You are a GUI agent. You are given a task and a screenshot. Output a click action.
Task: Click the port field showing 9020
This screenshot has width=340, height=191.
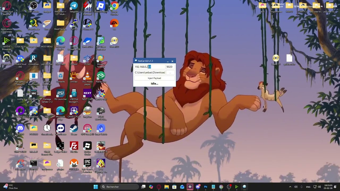[x=170, y=67]
